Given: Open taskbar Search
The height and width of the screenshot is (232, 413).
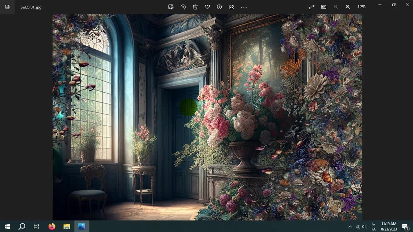Looking at the screenshot, I should pyautogui.click(x=22, y=227).
